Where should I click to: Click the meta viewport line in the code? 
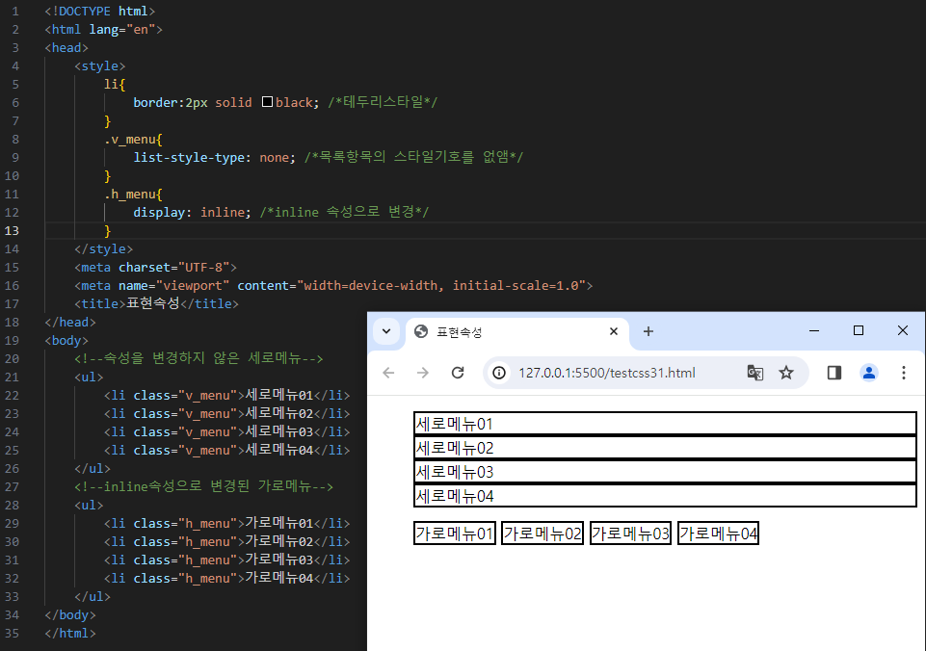333,286
